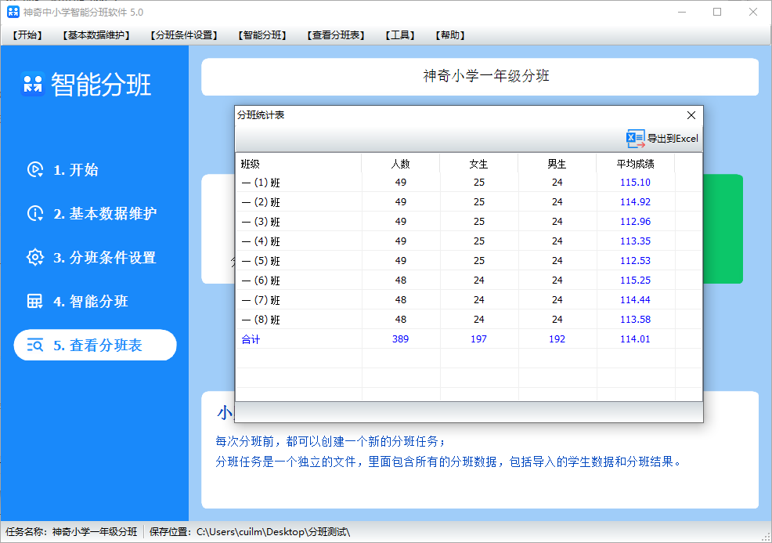The width and height of the screenshot is (772, 543).
Task: Click average score 114.44 cell
Action: [635, 299]
